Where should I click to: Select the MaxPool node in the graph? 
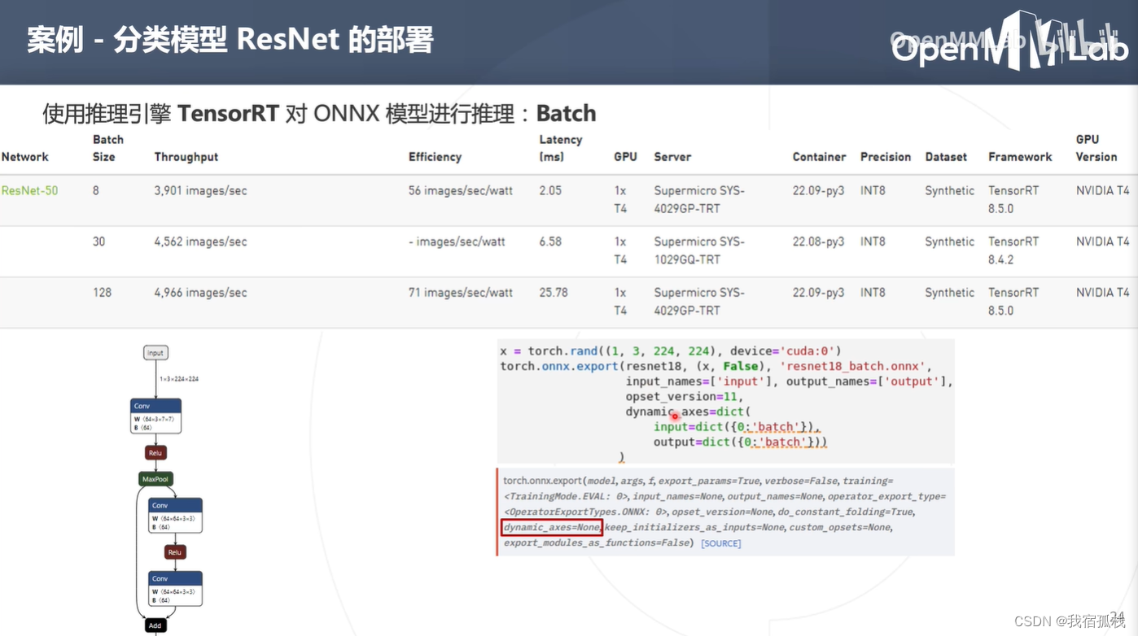coord(155,479)
